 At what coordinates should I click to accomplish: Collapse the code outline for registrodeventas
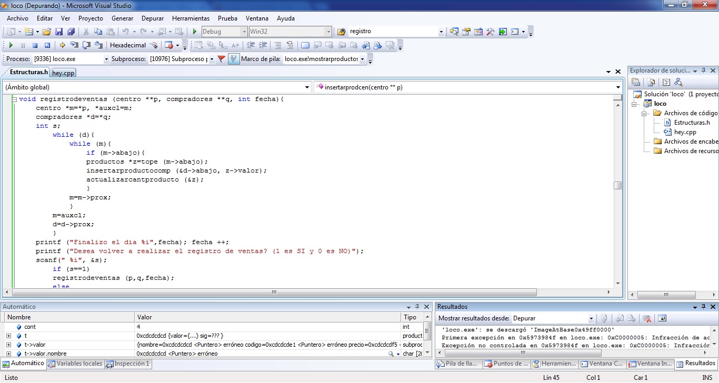click(x=14, y=99)
